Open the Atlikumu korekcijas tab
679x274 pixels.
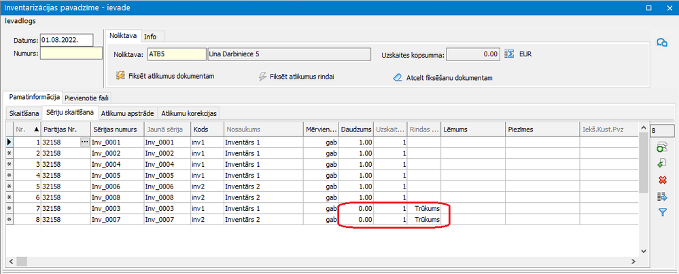pyautogui.click(x=188, y=113)
